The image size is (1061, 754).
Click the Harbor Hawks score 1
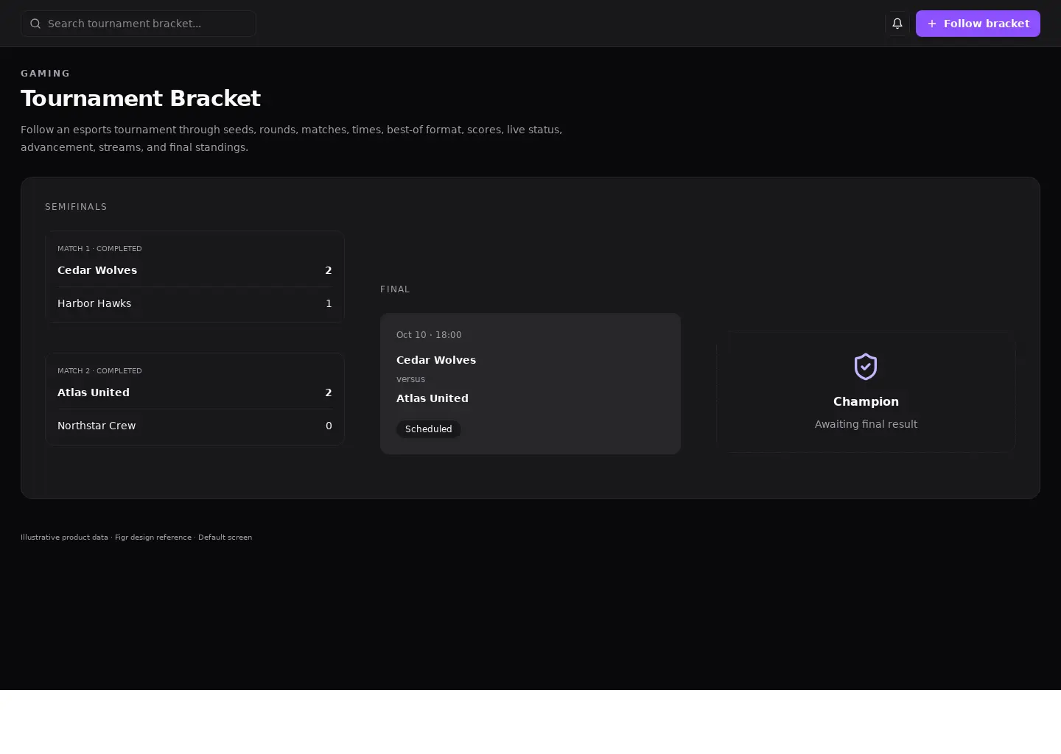[329, 303]
